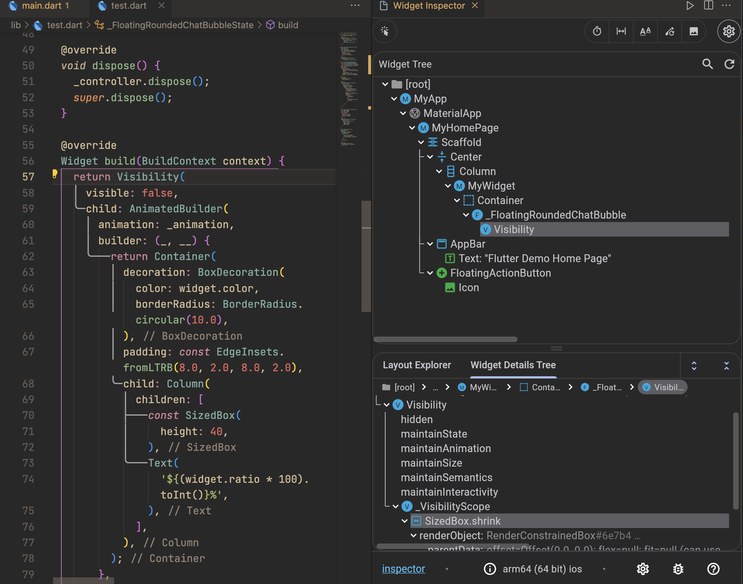Close the test.dart tab
This screenshot has height=584, width=743.
[162, 5]
